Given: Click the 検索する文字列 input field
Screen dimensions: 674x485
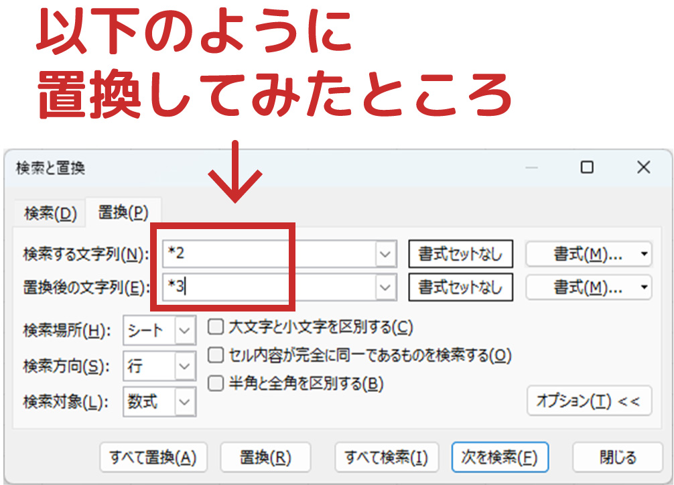Looking at the screenshot, I should tap(268, 254).
